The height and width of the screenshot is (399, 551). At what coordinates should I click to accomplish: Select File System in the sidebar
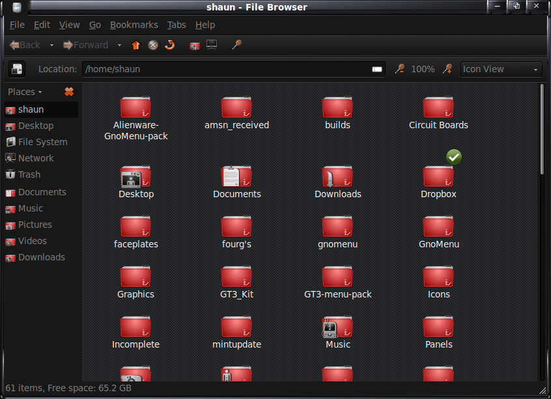42,142
